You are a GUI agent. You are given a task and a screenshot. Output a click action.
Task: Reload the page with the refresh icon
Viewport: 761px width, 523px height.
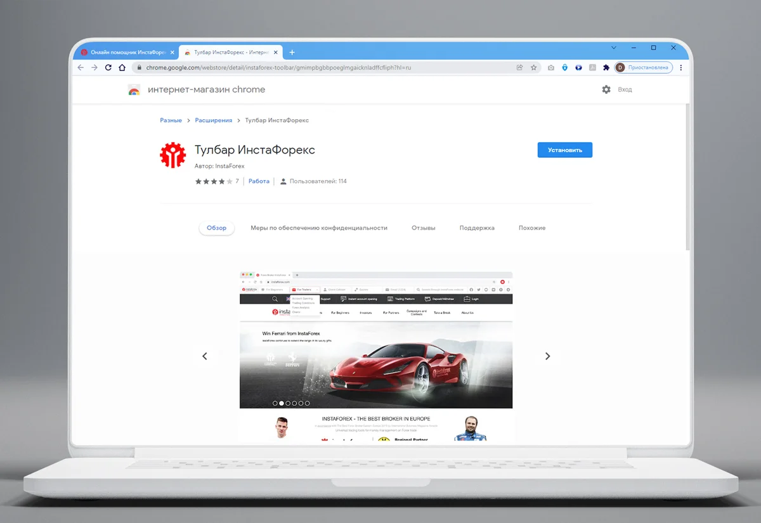[108, 68]
